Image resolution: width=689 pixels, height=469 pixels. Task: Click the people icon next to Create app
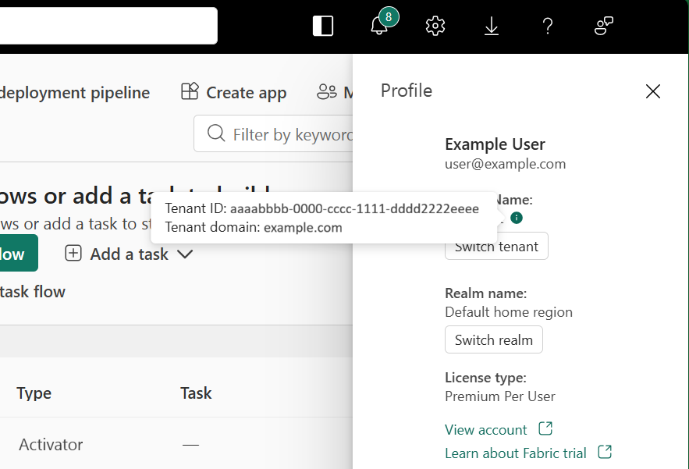326,91
